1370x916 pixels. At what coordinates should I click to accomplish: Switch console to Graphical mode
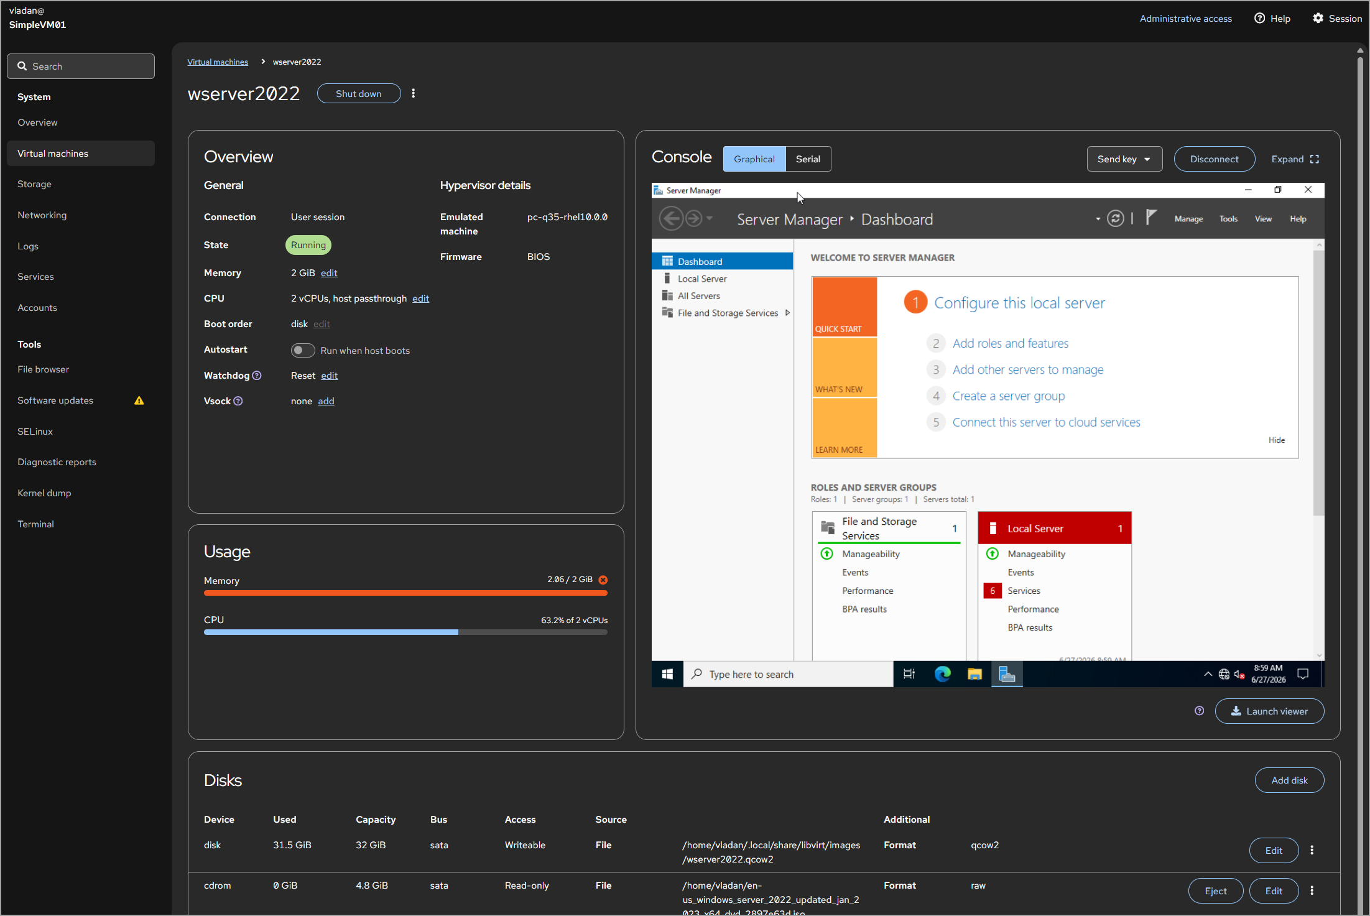754,159
